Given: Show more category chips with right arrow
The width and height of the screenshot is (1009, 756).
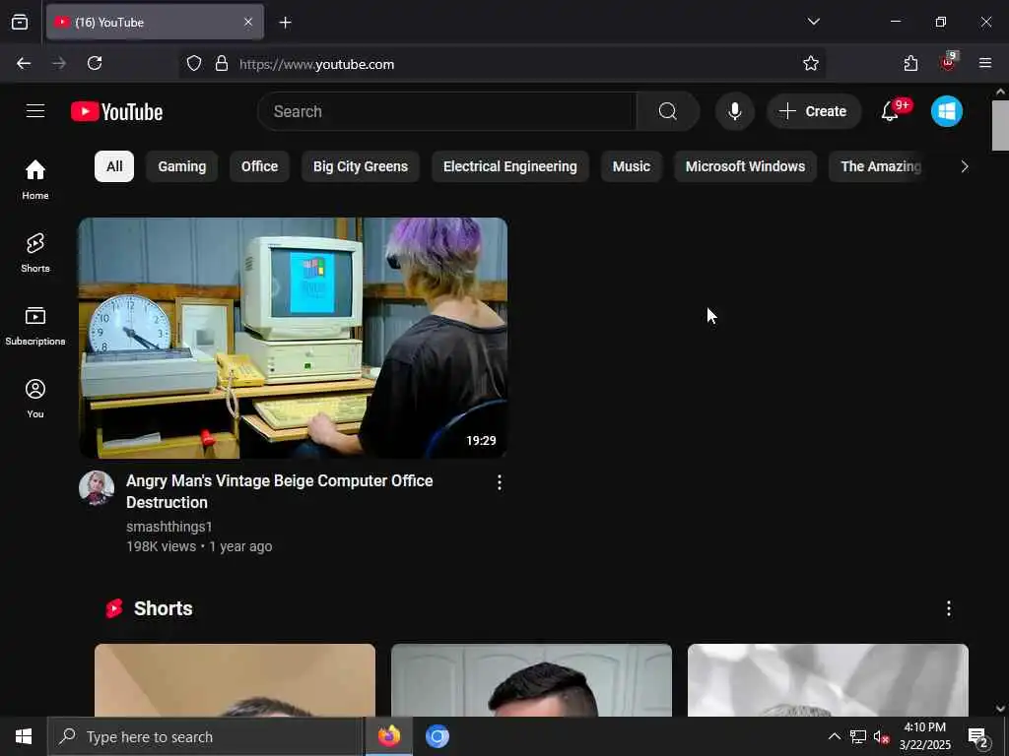Looking at the screenshot, I should pos(964,166).
